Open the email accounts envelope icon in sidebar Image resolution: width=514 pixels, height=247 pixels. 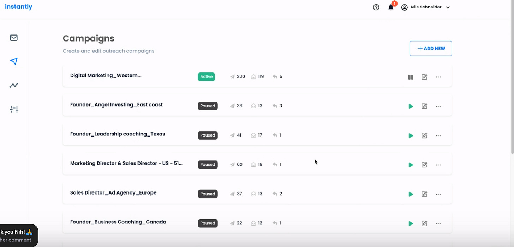coord(14,38)
